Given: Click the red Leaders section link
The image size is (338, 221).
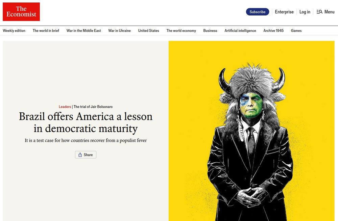Looking at the screenshot, I should coord(65,107).
